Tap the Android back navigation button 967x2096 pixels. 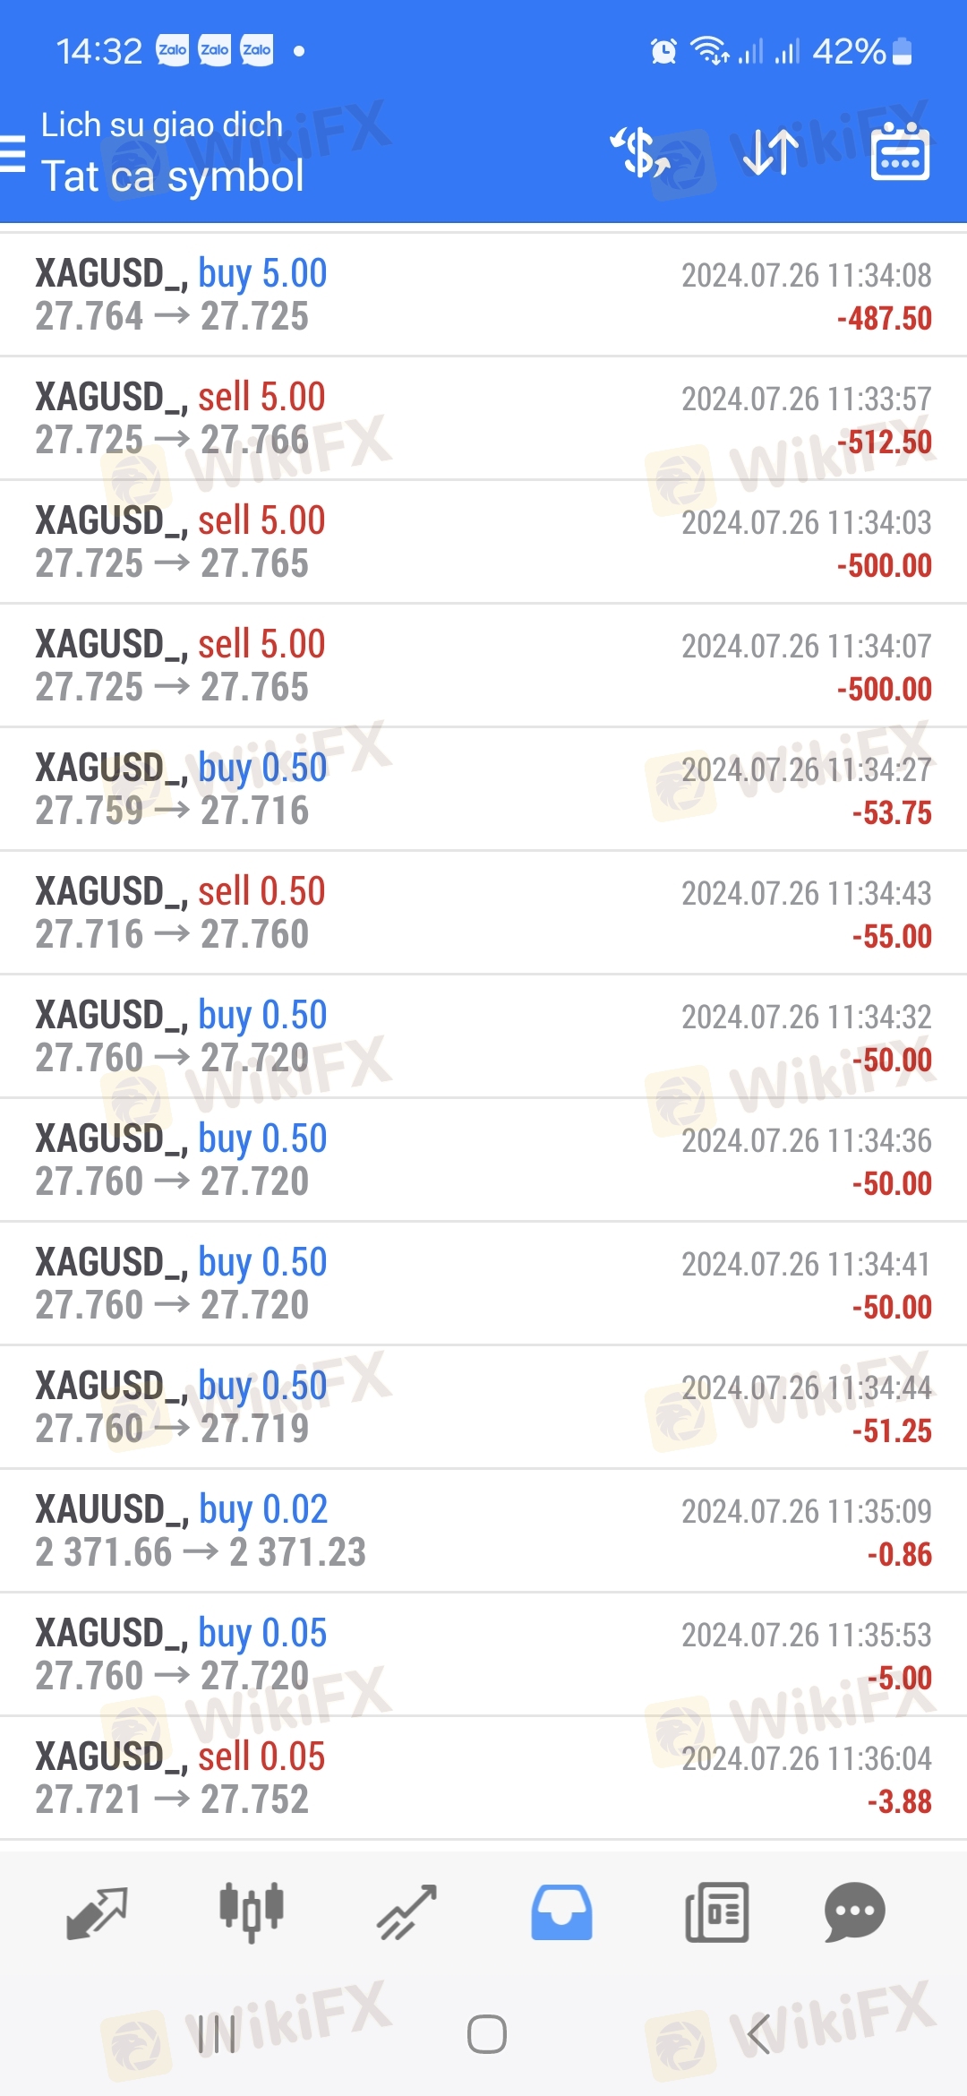(758, 2034)
